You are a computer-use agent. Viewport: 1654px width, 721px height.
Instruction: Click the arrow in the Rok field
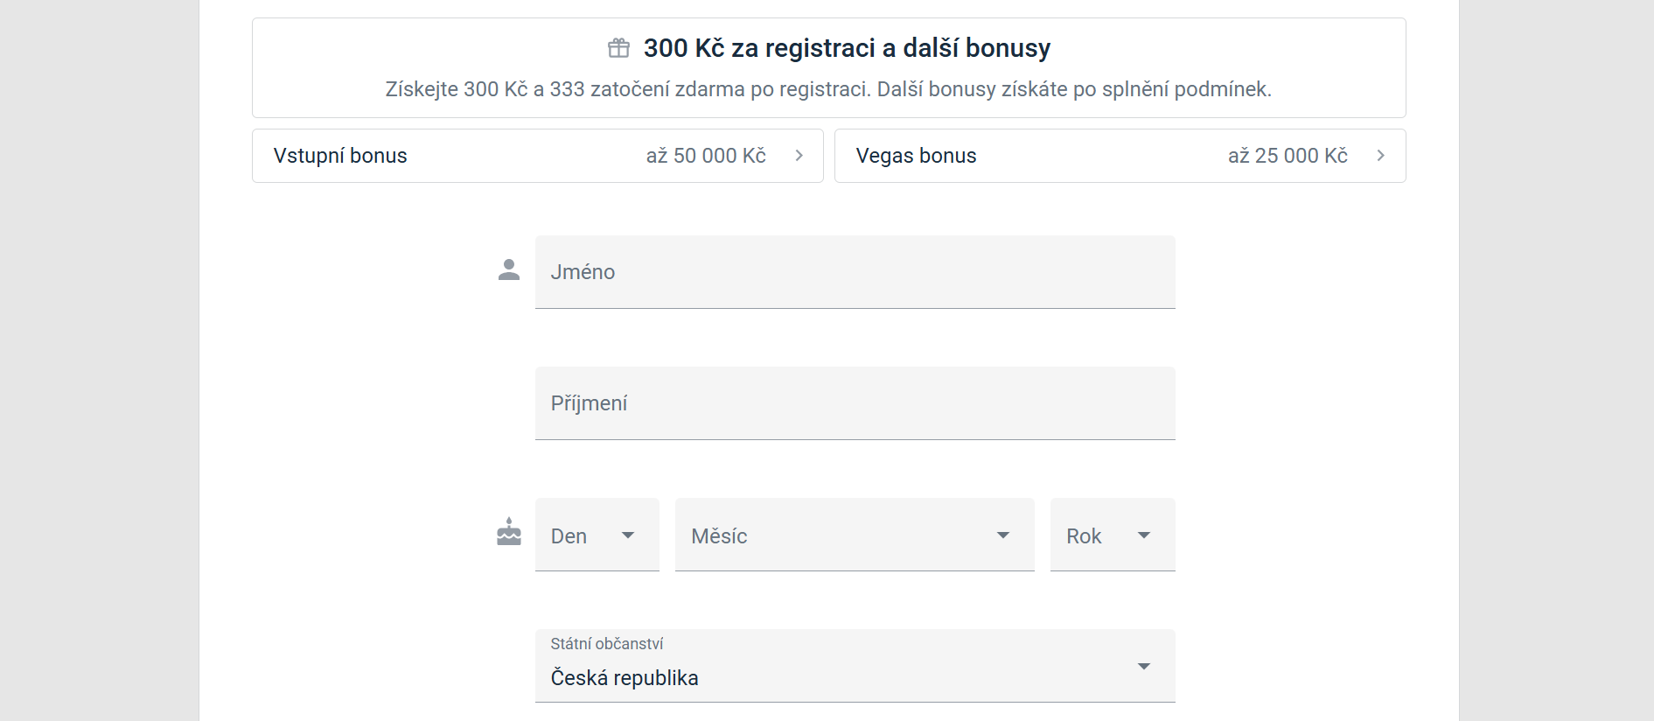pos(1144,535)
